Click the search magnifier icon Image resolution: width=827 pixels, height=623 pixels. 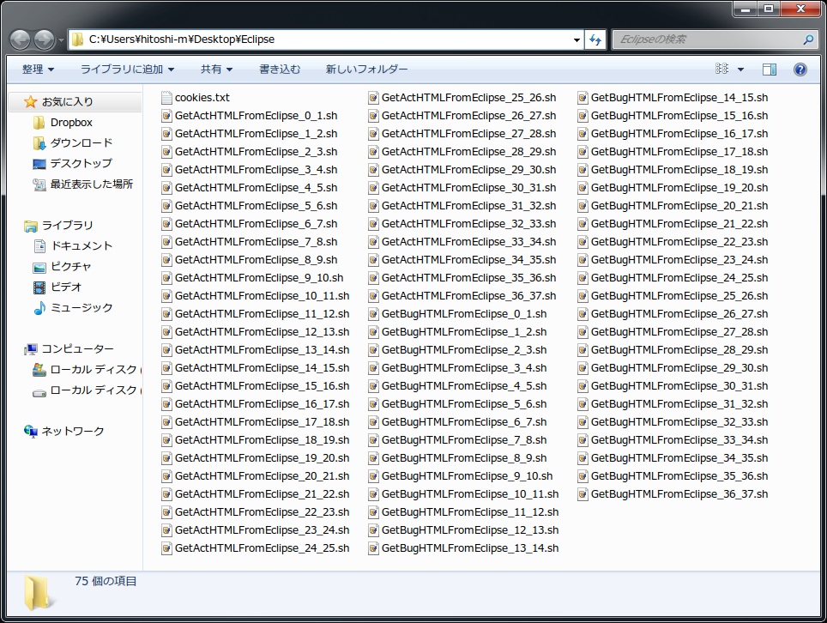(808, 39)
